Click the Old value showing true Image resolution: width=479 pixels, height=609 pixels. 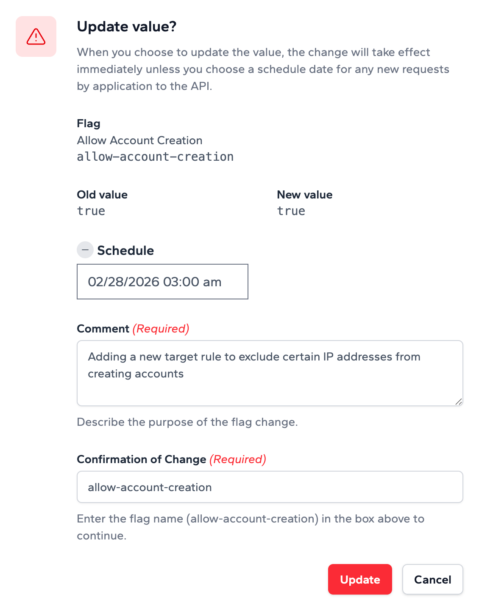coord(91,211)
